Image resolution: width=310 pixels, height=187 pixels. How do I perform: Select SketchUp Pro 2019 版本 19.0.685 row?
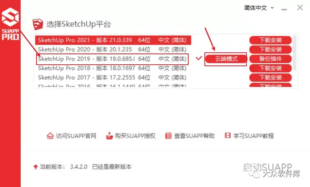pos(113,59)
